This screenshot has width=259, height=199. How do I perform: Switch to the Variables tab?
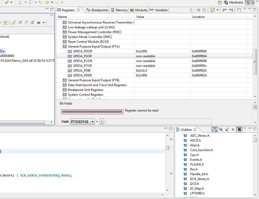tap(159, 10)
